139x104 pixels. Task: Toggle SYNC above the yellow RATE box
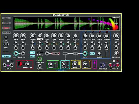click(x=76, y=53)
